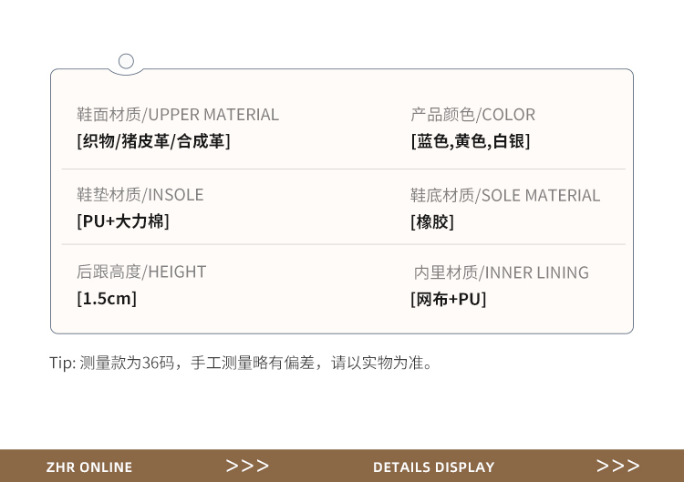Click the Tip measurement note text
The height and width of the screenshot is (482, 684).
pyautogui.click(x=241, y=363)
